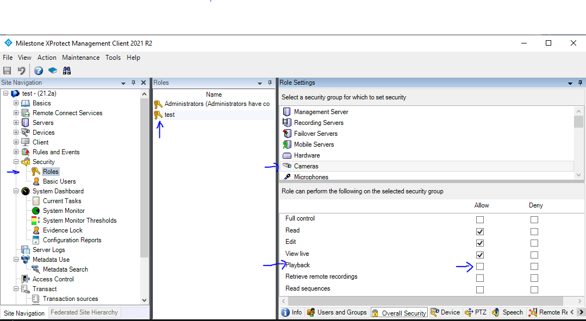Select the test role in the Roles list
The image size is (586, 321).
pyautogui.click(x=170, y=115)
